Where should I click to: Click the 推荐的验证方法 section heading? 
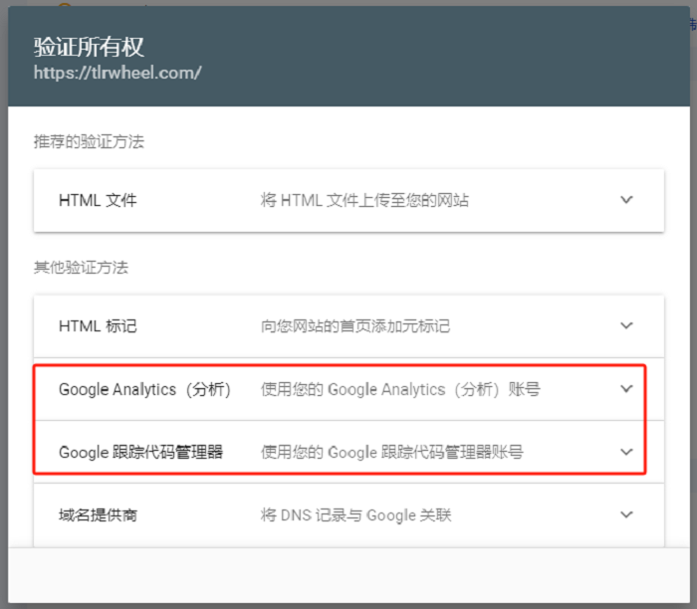pos(89,141)
